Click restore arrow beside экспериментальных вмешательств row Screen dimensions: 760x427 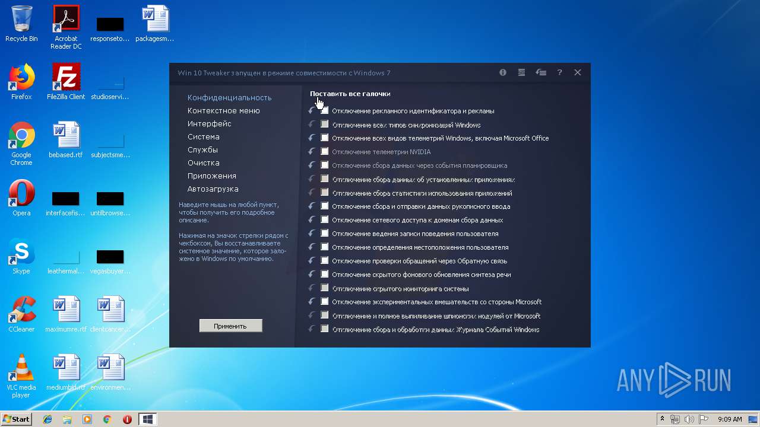click(x=312, y=302)
